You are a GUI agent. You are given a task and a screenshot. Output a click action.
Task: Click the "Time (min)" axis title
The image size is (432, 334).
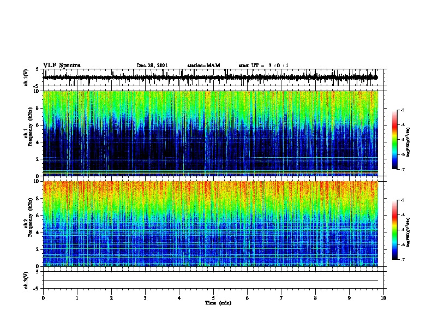pyautogui.click(x=218, y=303)
